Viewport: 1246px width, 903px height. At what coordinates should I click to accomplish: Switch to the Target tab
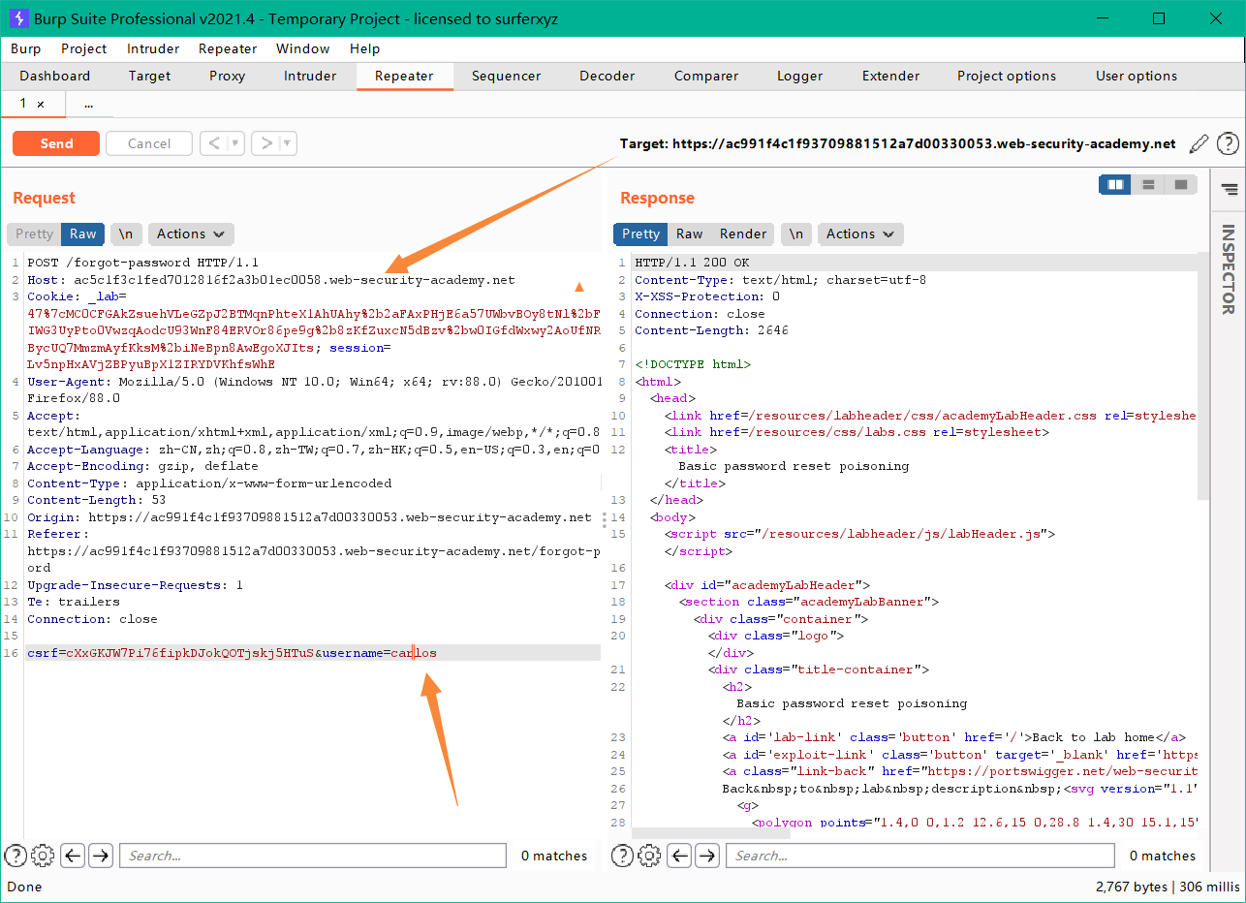coord(149,76)
